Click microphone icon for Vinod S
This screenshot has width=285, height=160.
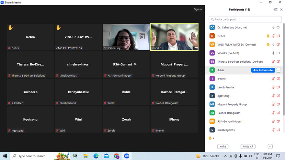pos(273,53)
